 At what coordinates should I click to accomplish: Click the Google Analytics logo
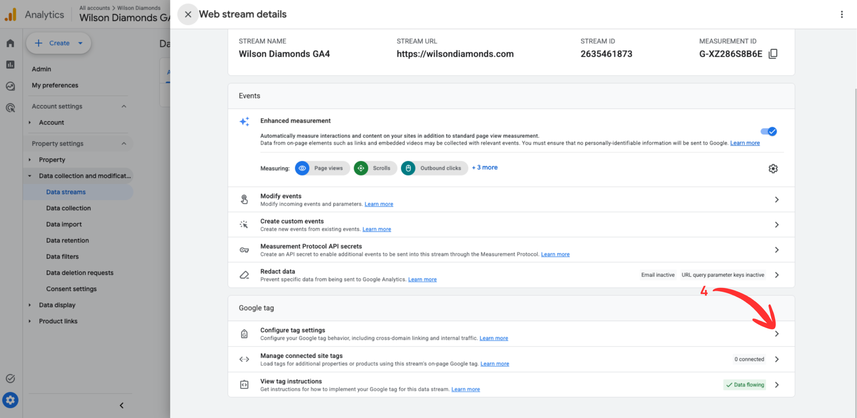click(10, 14)
